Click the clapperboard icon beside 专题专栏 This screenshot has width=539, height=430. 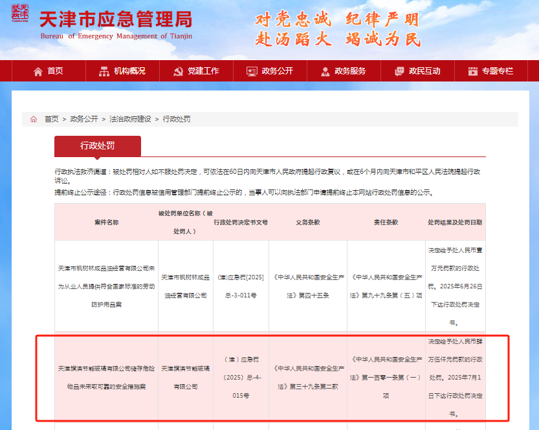473,71
